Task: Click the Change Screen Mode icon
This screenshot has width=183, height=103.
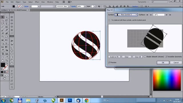Action: point(4,79)
